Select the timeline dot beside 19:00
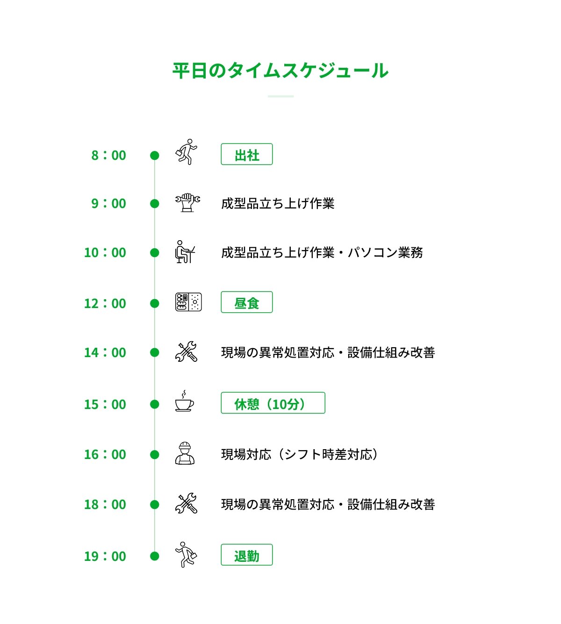The image size is (561, 624). point(155,556)
